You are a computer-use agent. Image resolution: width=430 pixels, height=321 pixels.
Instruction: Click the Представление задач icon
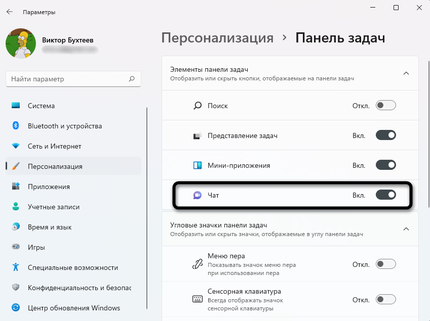(198, 135)
